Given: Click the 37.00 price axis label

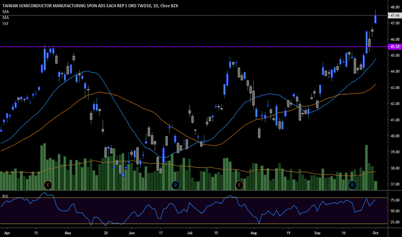Looking at the screenshot, I should point(395,184).
